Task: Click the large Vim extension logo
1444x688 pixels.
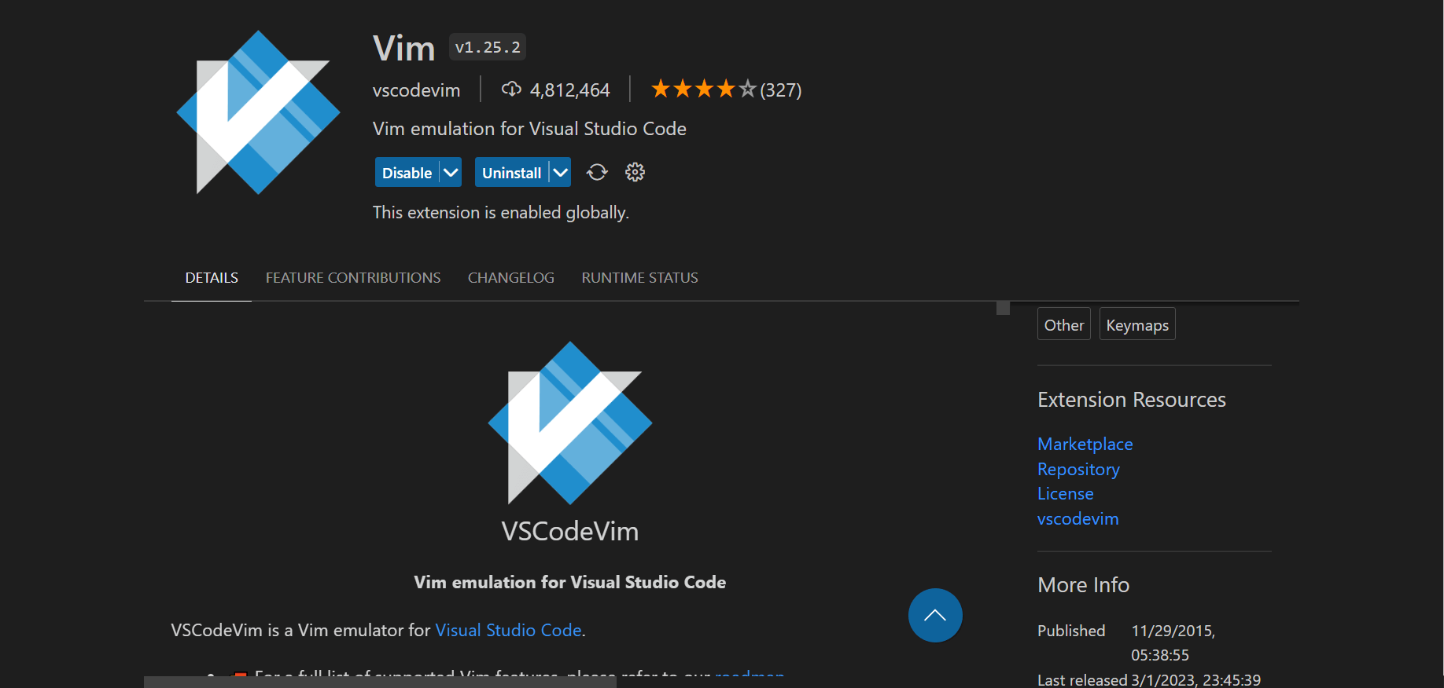Action: tap(258, 112)
